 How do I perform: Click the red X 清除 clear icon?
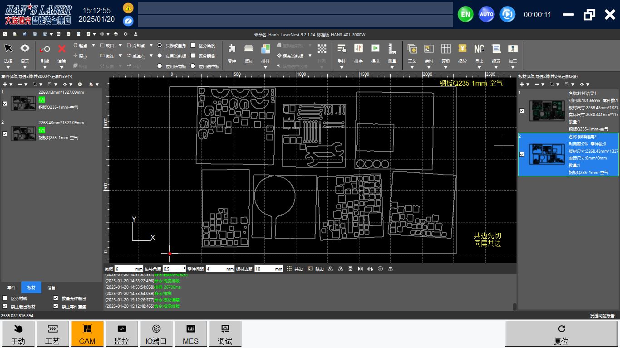tap(62, 49)
